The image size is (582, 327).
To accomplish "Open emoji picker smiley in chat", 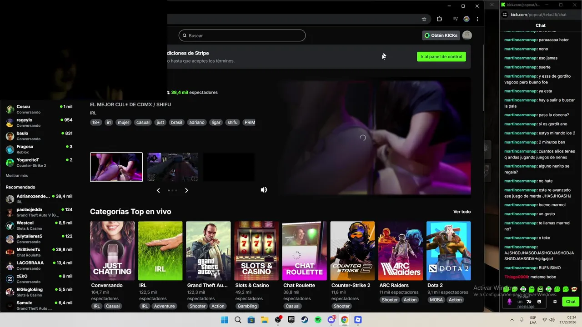I will 539,302.
